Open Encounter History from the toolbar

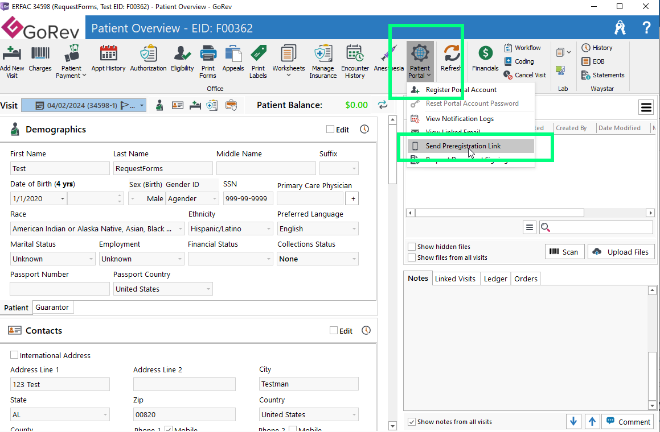355,61
